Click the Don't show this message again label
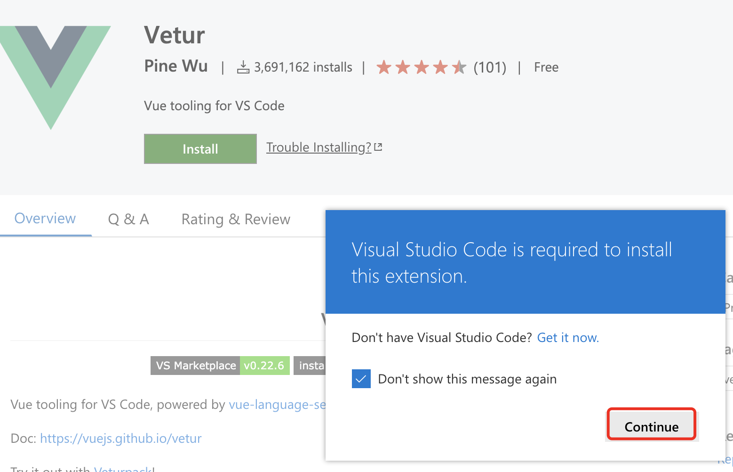Image resolution: width=733 pixels, height=472 pixels. tap(467, 379)
